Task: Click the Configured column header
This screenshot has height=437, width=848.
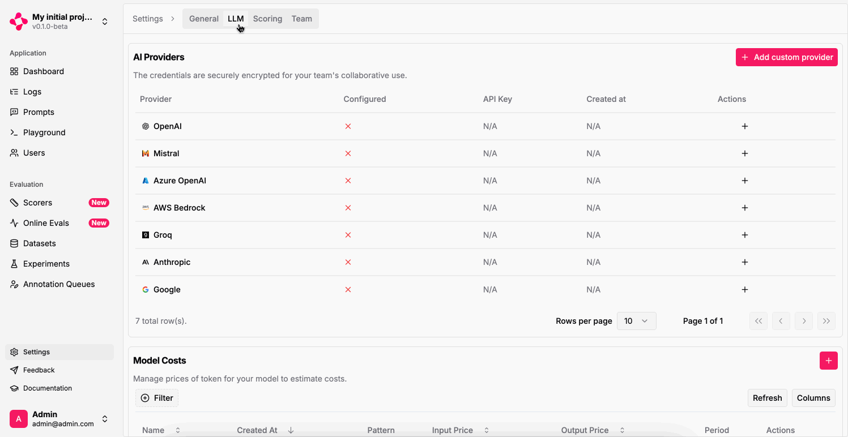Action: click(365, 99)
